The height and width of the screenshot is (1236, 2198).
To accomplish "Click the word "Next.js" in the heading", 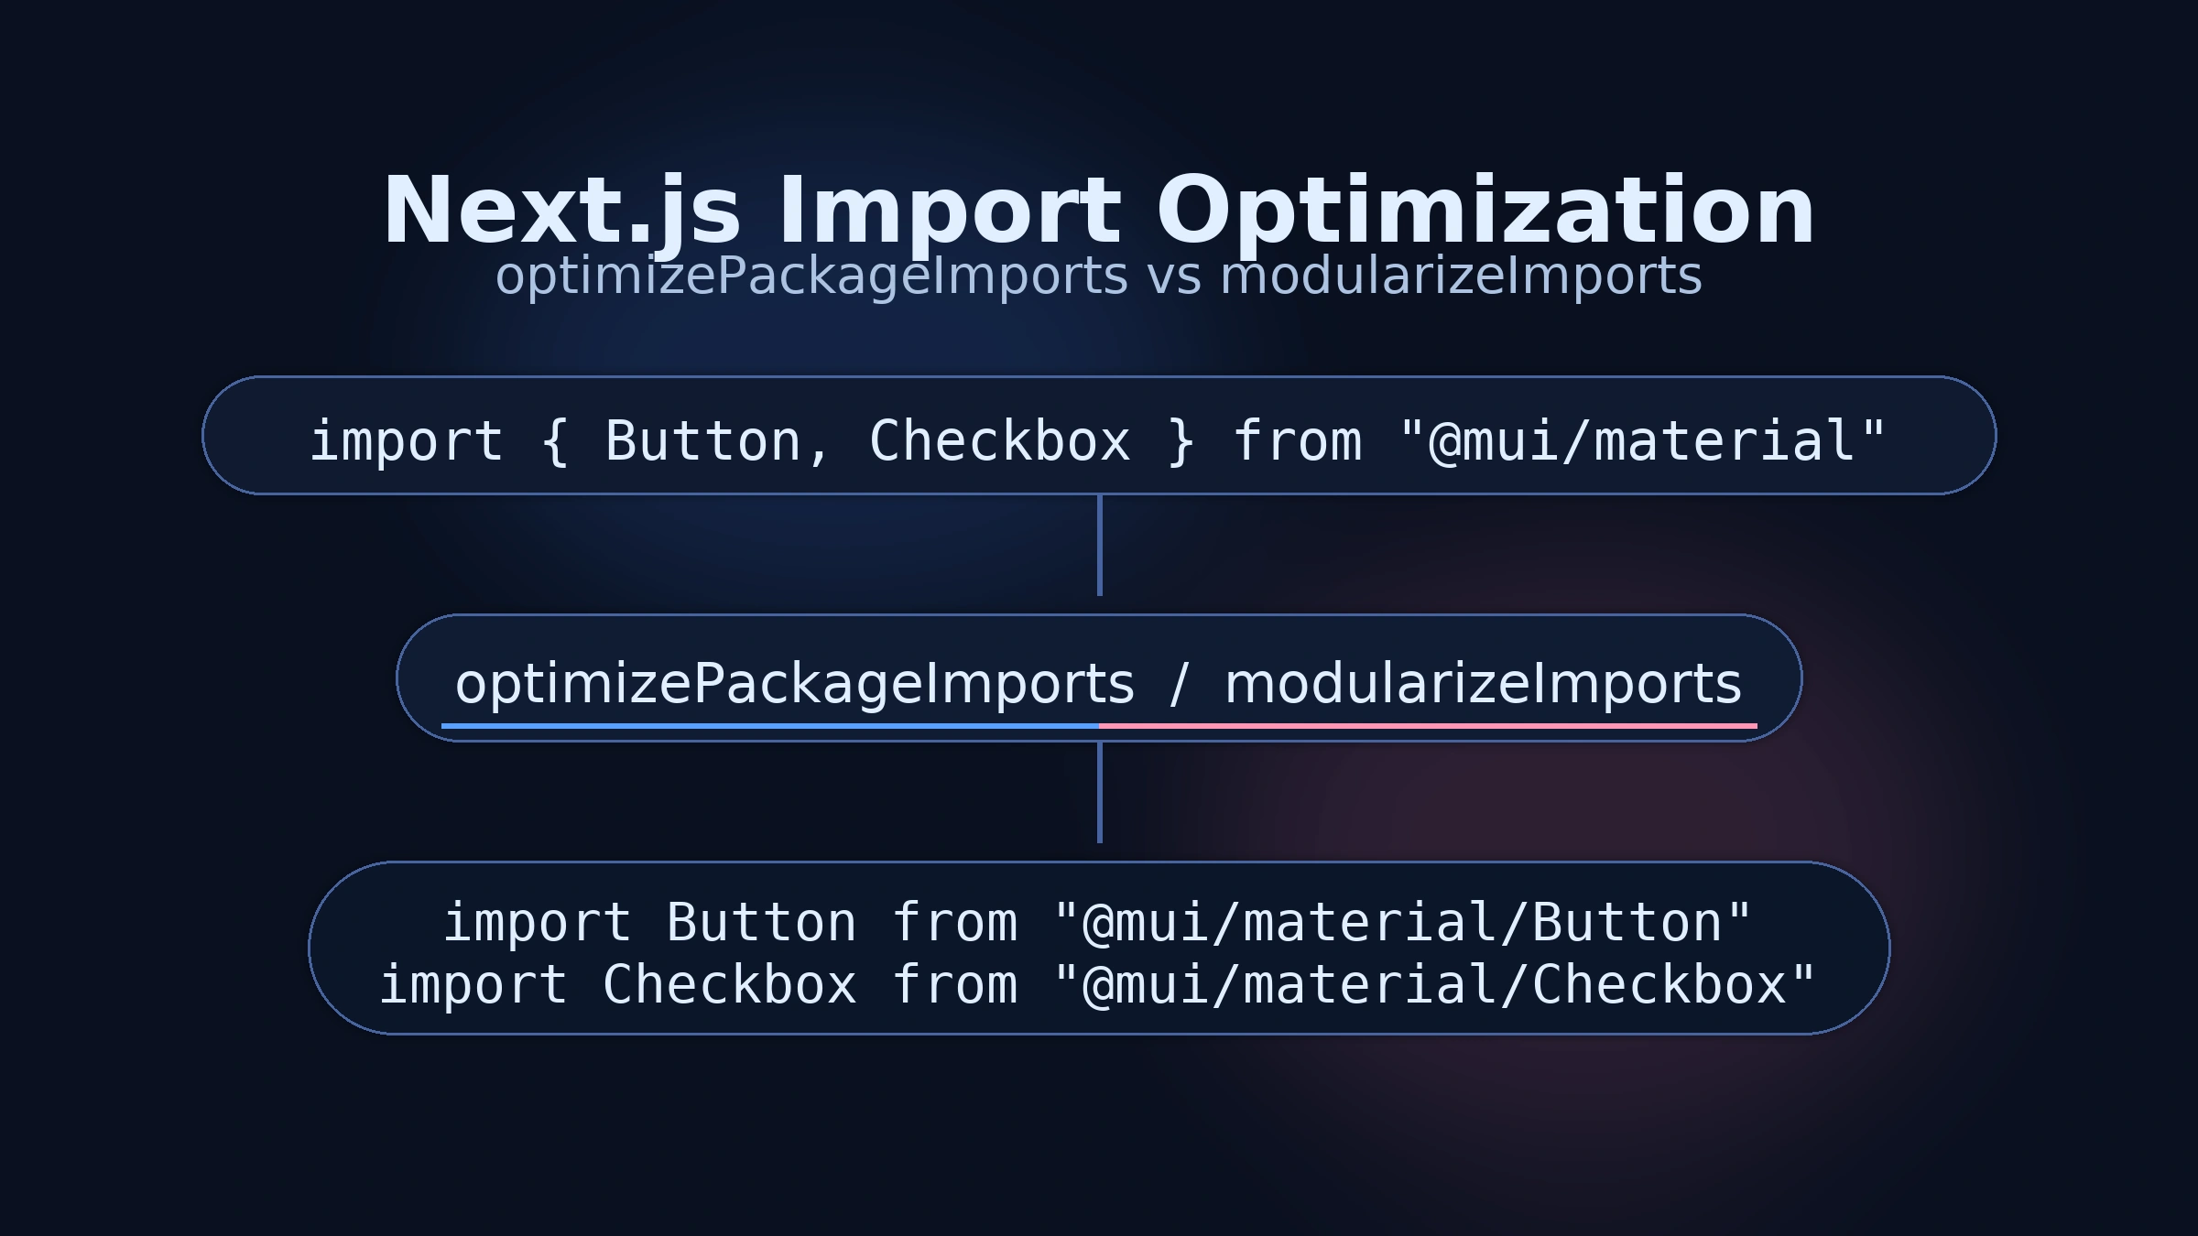I will click(x=561, y=212).
